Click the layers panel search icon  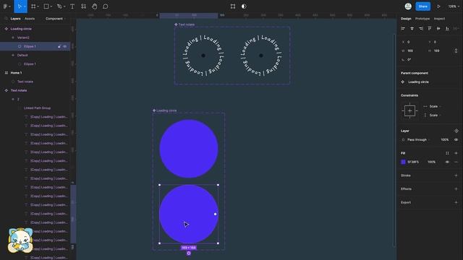tap(7, 19)
